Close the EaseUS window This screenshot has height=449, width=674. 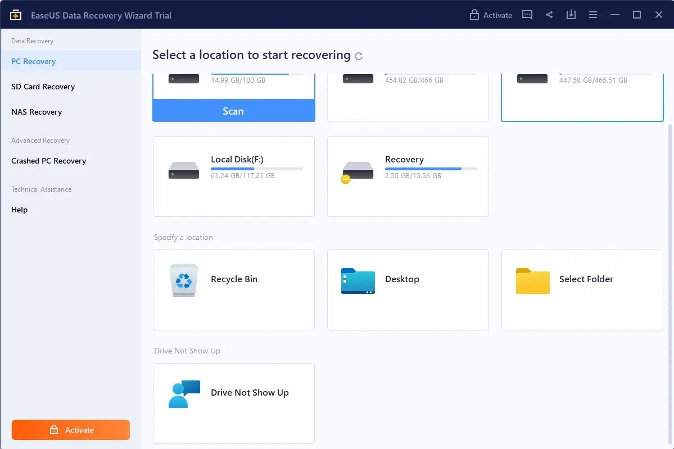[x=658, y=15]
